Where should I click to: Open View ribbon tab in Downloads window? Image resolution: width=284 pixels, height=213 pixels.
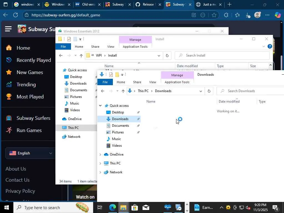pyautogui.click(x=153, y=82)
